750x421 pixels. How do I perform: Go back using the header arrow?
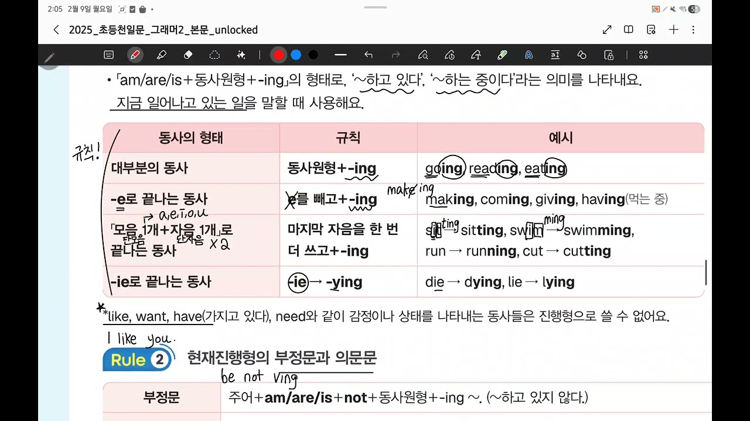click(56, 30)
